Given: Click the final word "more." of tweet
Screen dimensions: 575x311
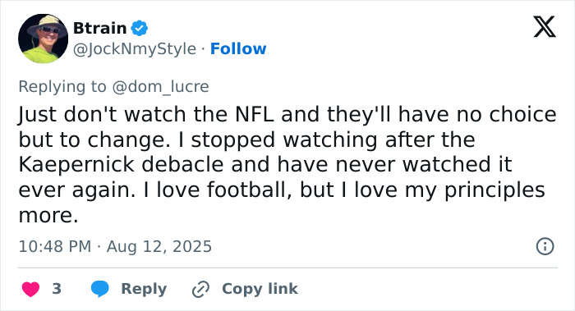Looking at the screenshot, I should tap(48, 215).
